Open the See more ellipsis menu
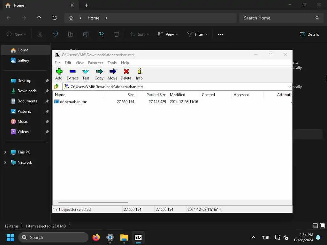 tap(221, 34)
